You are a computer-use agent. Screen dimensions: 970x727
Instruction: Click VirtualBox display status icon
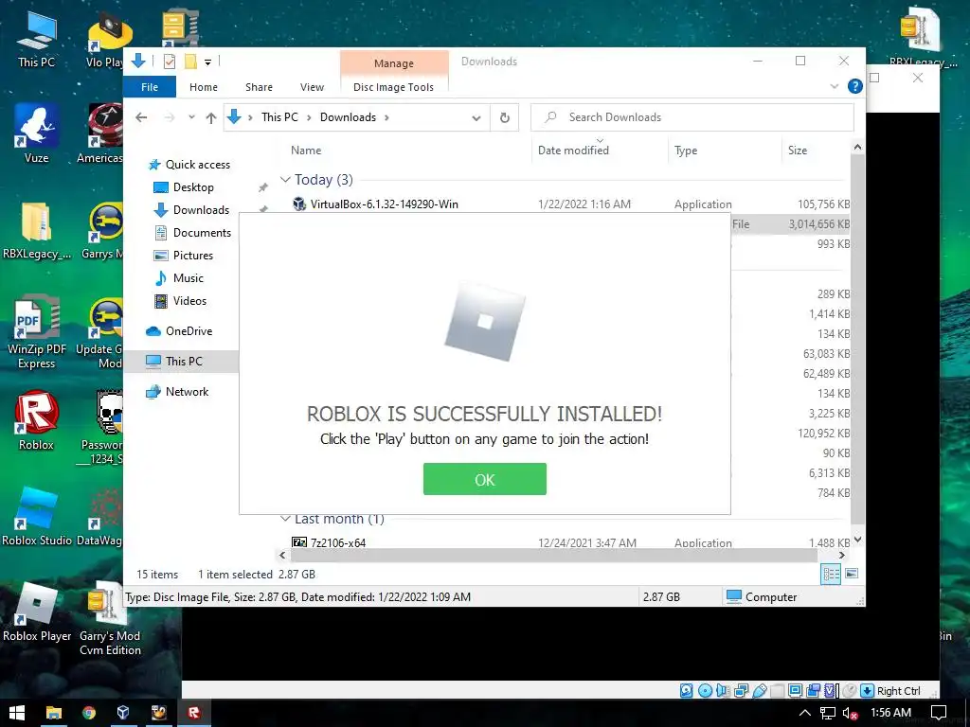coord(796,690)
